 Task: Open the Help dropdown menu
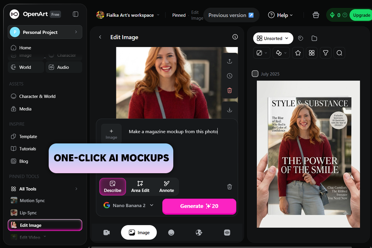[x=280, y=15]
